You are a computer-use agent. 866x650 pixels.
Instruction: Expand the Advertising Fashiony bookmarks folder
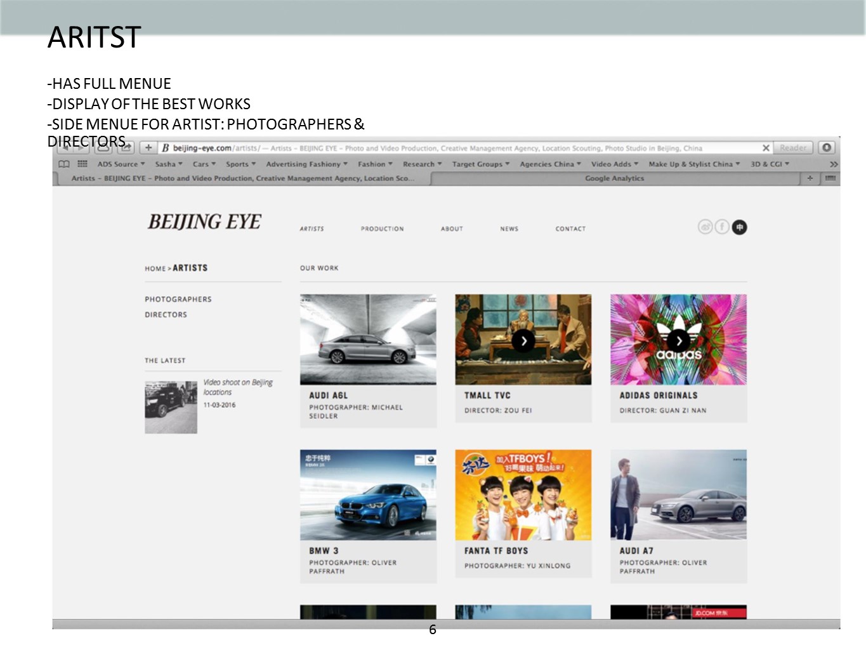tap(306, 164)
